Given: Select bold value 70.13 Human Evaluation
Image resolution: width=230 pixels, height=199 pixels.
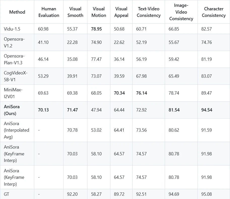Looking at the screenshot, I should tap(43, 110).
